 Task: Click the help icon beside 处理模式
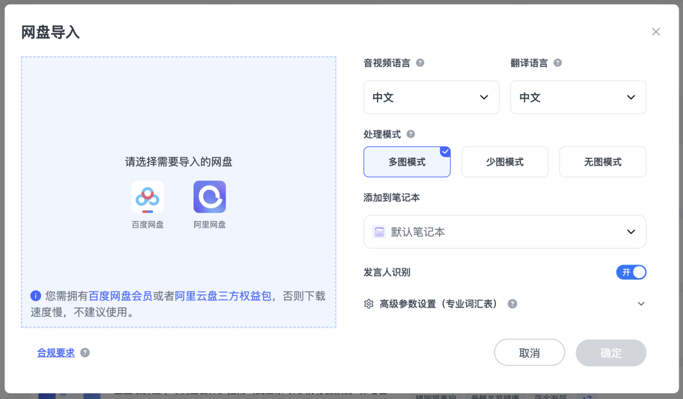tap(410, 134)
